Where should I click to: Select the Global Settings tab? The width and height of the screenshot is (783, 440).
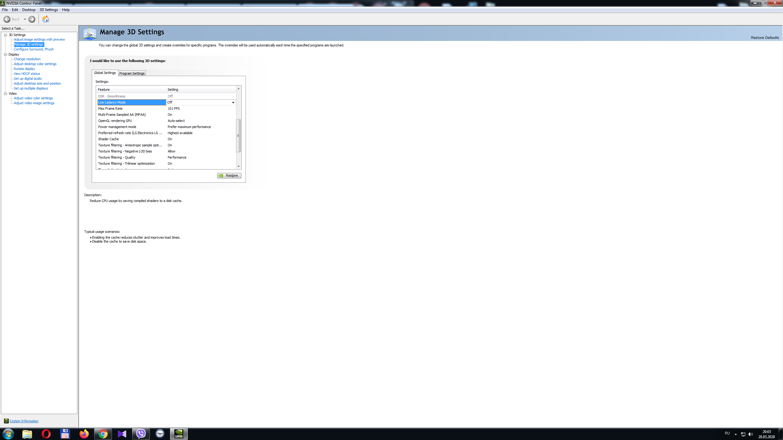(105, 73)
